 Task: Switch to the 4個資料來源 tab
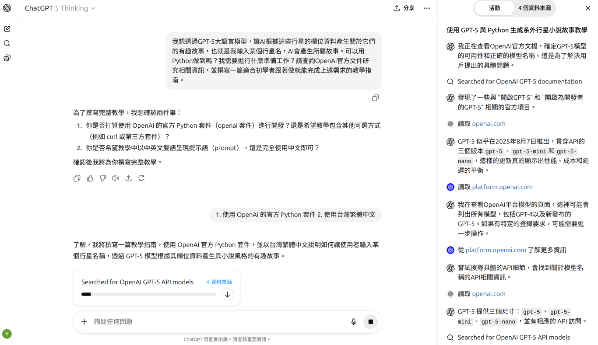click(x=535, y=8)
